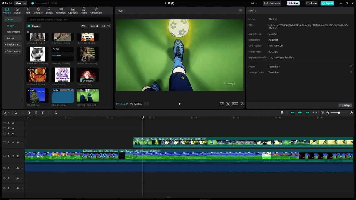
Task: Click the Share button
Action: click(311, 3)
